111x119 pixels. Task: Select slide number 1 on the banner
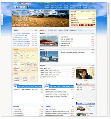tap(59, 12)
